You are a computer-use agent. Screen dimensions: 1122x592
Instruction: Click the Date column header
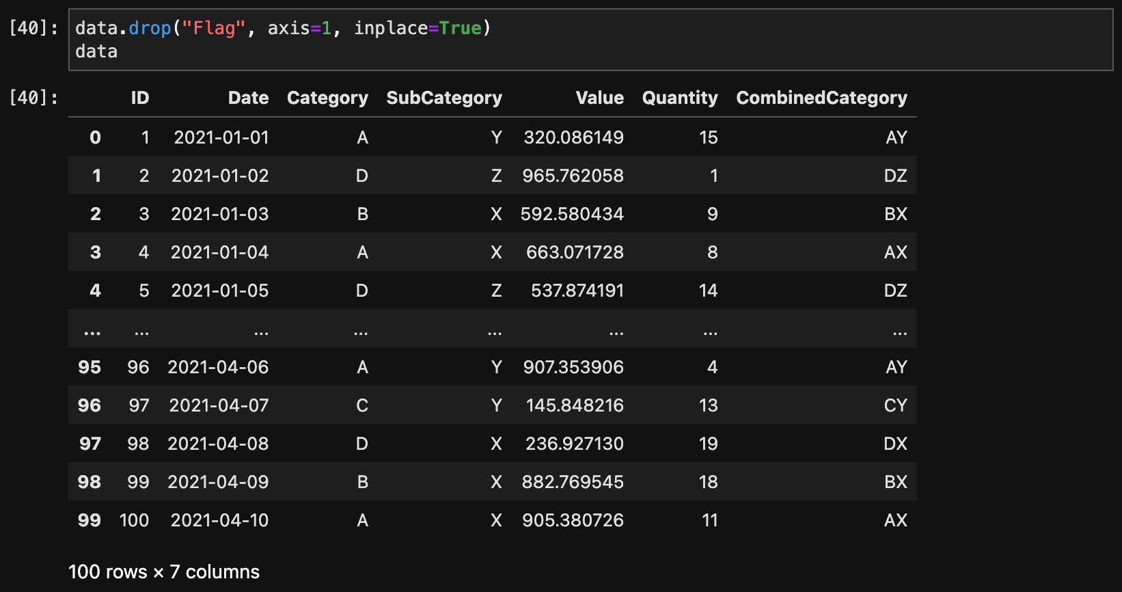coord(248,98)
